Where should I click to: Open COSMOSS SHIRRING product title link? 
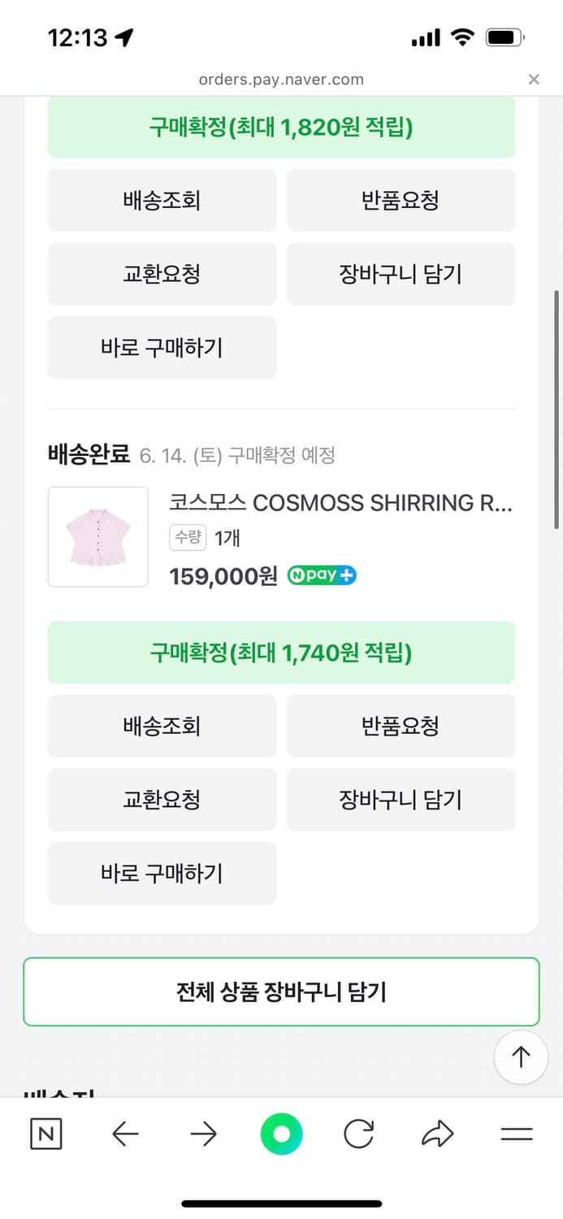point(340,502)
